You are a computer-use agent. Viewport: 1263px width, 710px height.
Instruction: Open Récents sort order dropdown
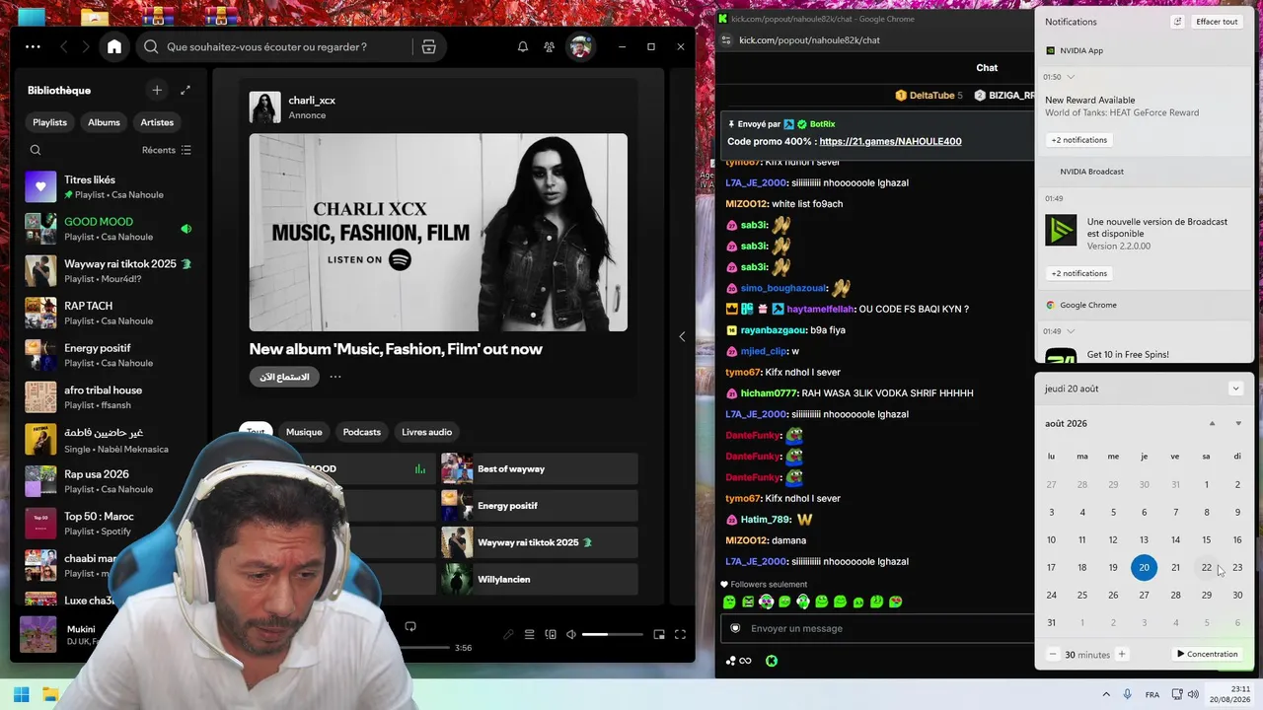[x=167, y=150]
